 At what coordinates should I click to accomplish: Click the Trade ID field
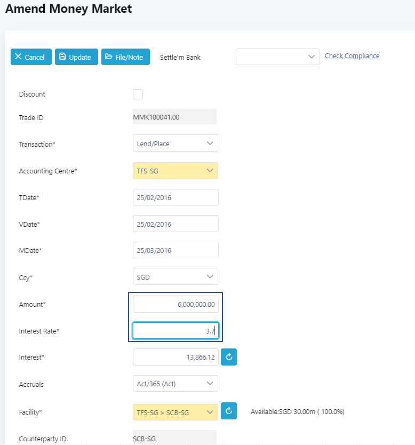174,117
